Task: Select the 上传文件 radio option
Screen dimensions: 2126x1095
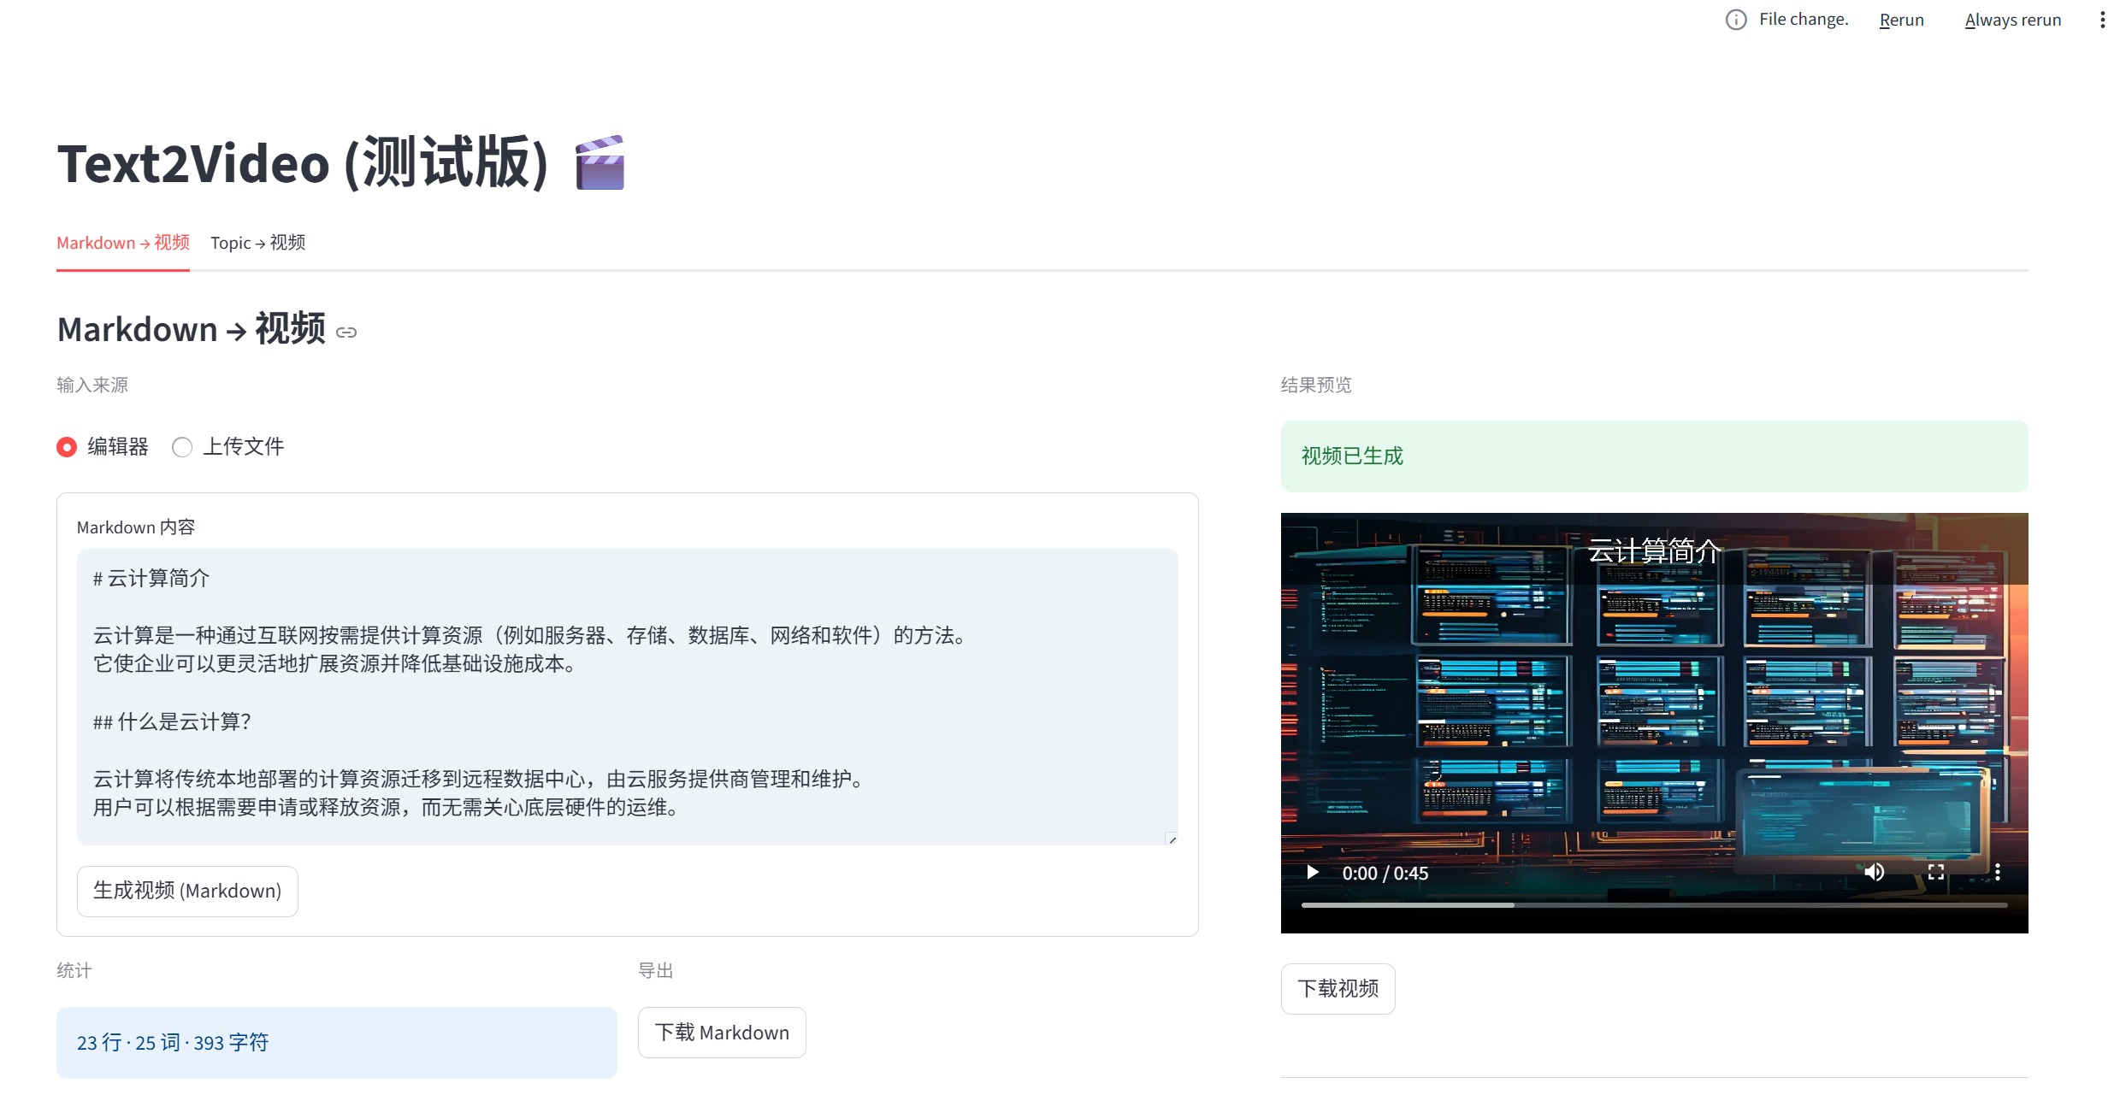Action: click(182, 447)
